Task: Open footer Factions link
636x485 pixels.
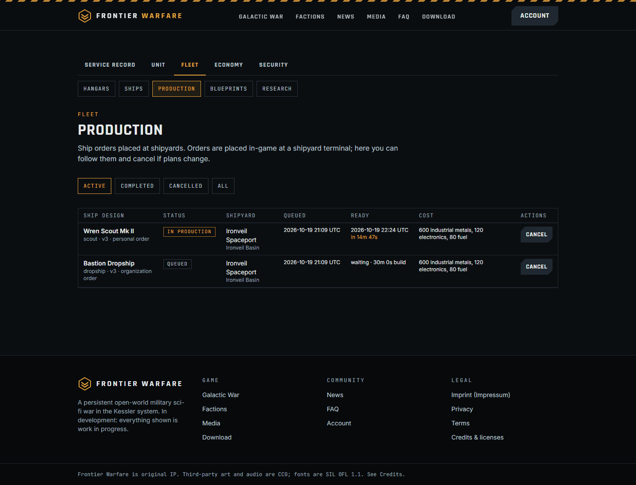Action: pyautogui.click(x=215, y=409)
